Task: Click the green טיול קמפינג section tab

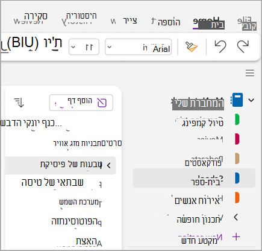Action: [x=237, y=119]
